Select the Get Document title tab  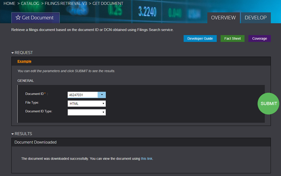click(x=36, y=18)
